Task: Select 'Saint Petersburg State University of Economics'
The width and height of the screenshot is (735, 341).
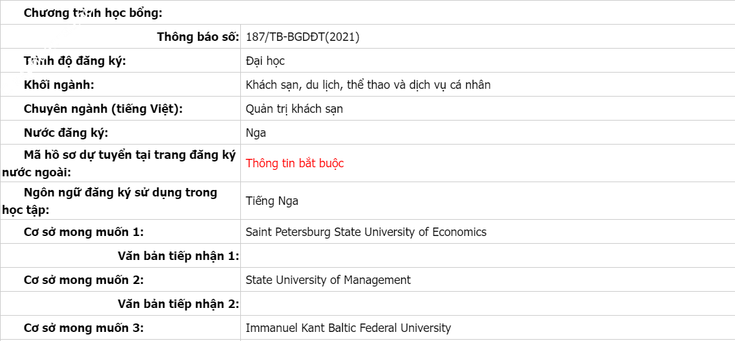Action: (366, 231)
